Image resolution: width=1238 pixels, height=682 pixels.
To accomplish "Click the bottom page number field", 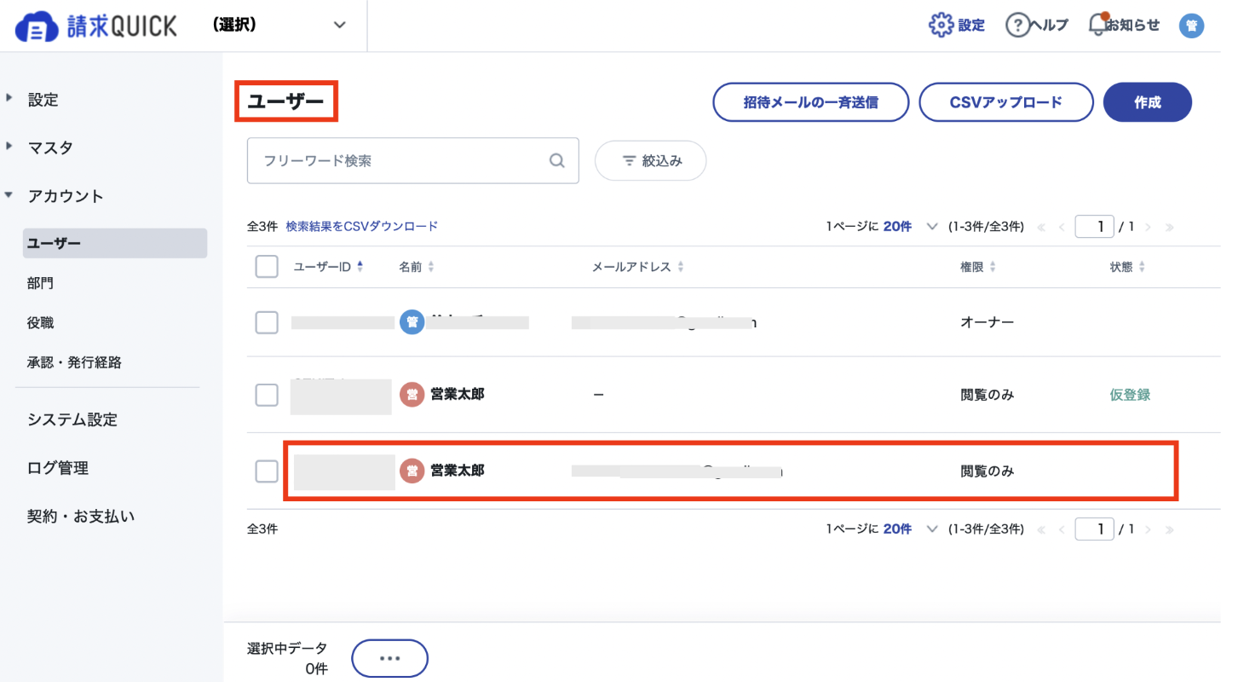I will click(1095, 529).
